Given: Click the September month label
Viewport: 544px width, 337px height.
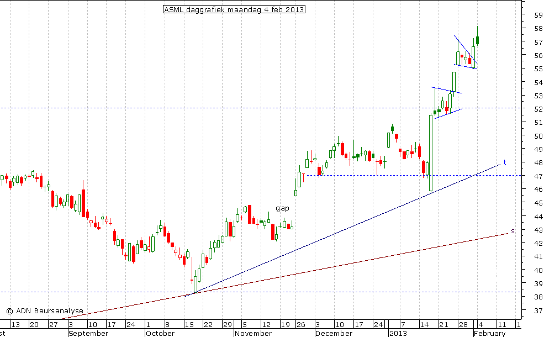Looking at the screenshot, I should 88,334.
